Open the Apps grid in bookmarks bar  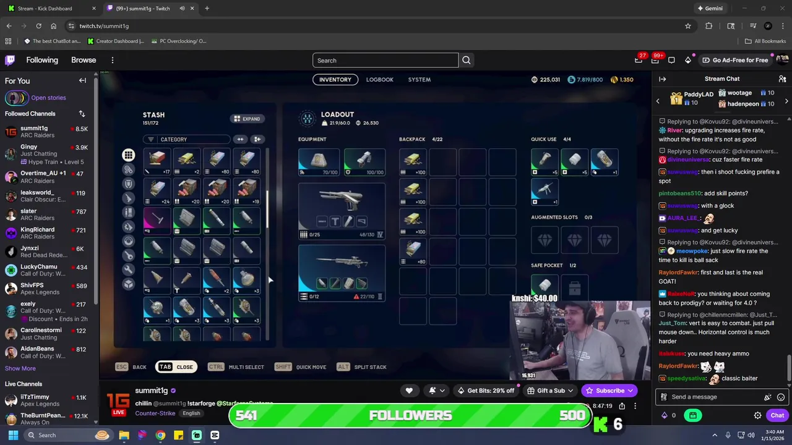pyautogui.click(x=8, y=41)
